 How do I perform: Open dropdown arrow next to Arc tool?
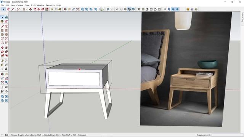(x=21, y=9)
